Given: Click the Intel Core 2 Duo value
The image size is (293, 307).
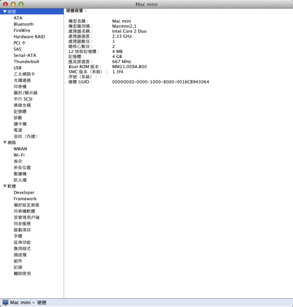Looking at the screenshot, I should coord(129,32).
